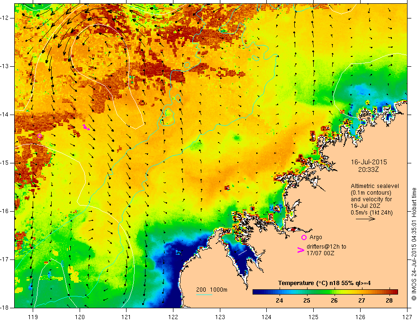Click the -12 latitude axis label

coord(5,18)
